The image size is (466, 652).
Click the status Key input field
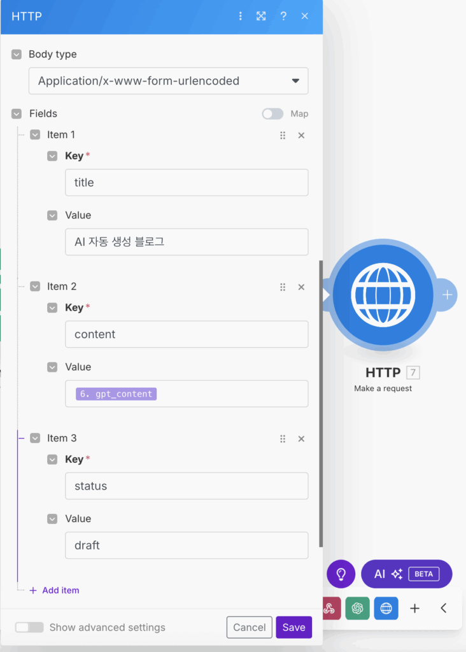coord(187,486)
